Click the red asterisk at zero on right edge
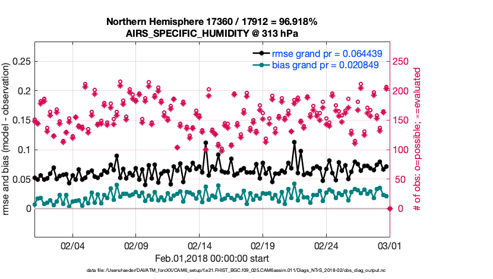This screenshot has width=493, height=279. [390, 208]
